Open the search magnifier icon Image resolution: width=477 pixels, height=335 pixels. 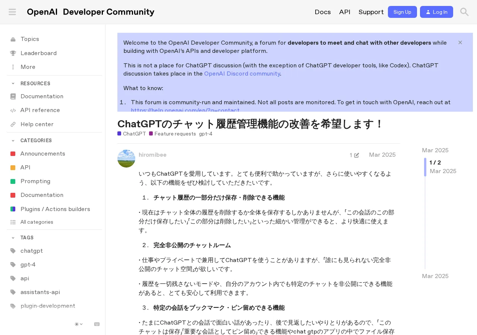464,12
